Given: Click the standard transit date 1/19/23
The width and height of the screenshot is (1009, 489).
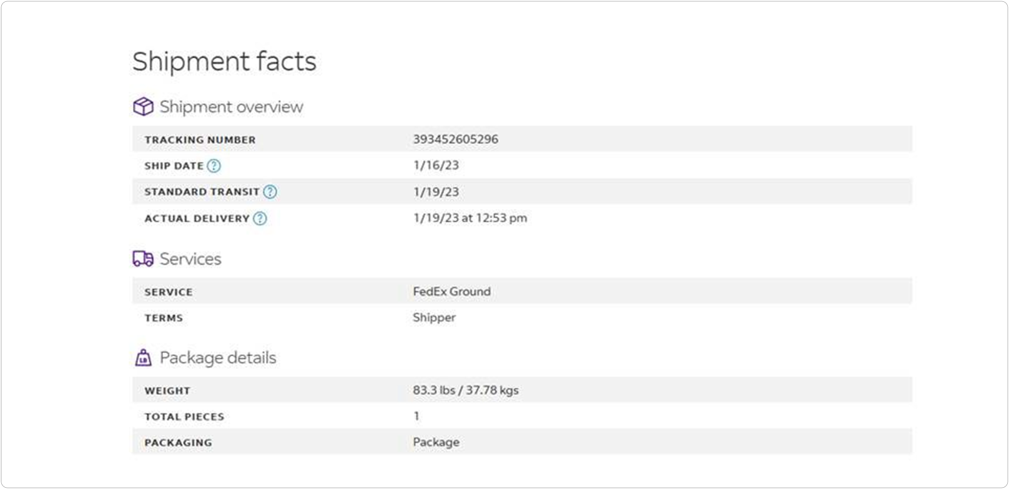Looking at the screenshot, I should [436, 191].
